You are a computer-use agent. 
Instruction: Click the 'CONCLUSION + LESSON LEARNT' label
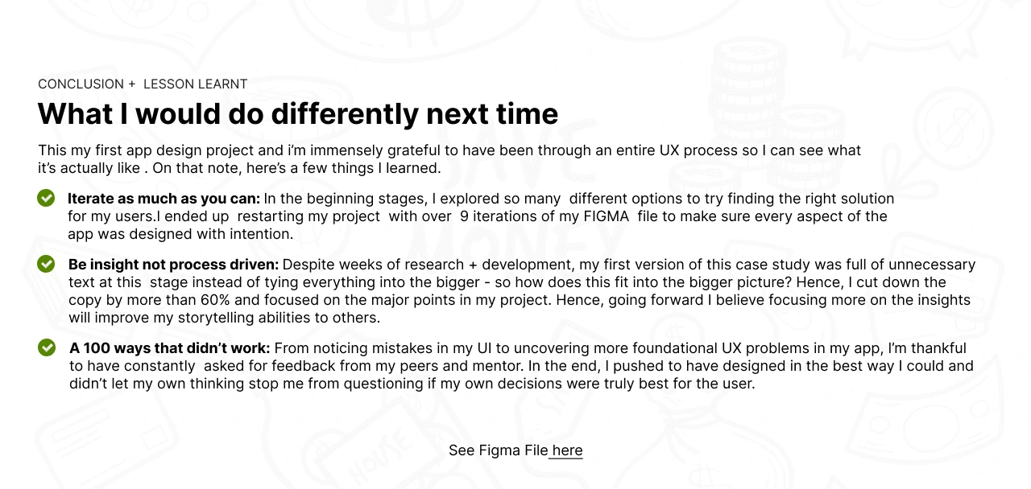143,84
